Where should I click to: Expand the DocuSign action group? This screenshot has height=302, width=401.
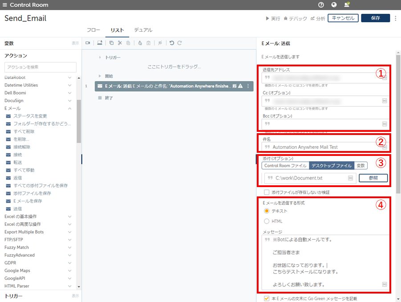click(69, 101)
